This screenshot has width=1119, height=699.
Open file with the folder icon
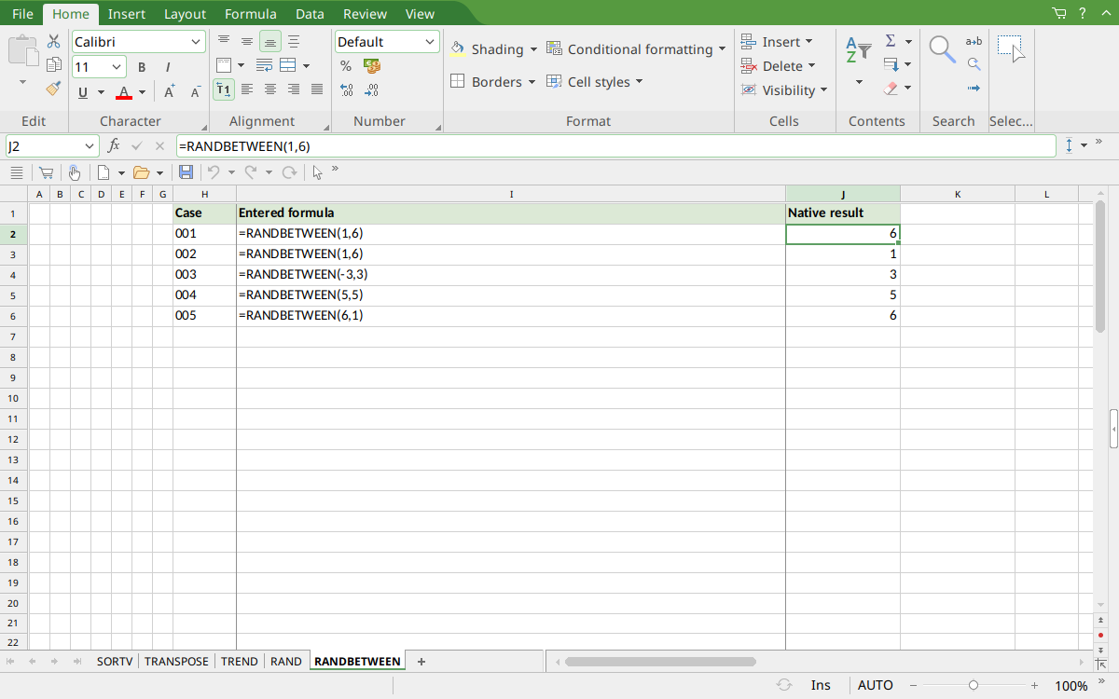142,172
